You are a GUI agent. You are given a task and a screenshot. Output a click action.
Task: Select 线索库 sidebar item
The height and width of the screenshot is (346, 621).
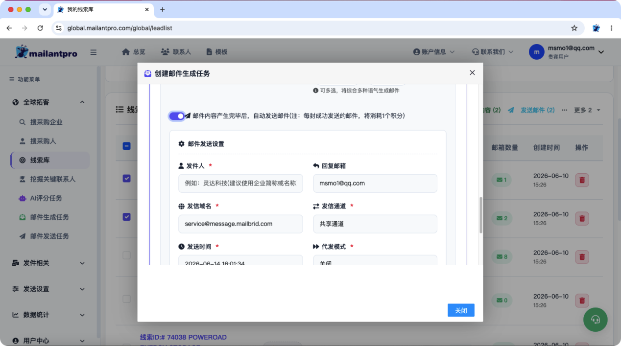tap(50, 160)
